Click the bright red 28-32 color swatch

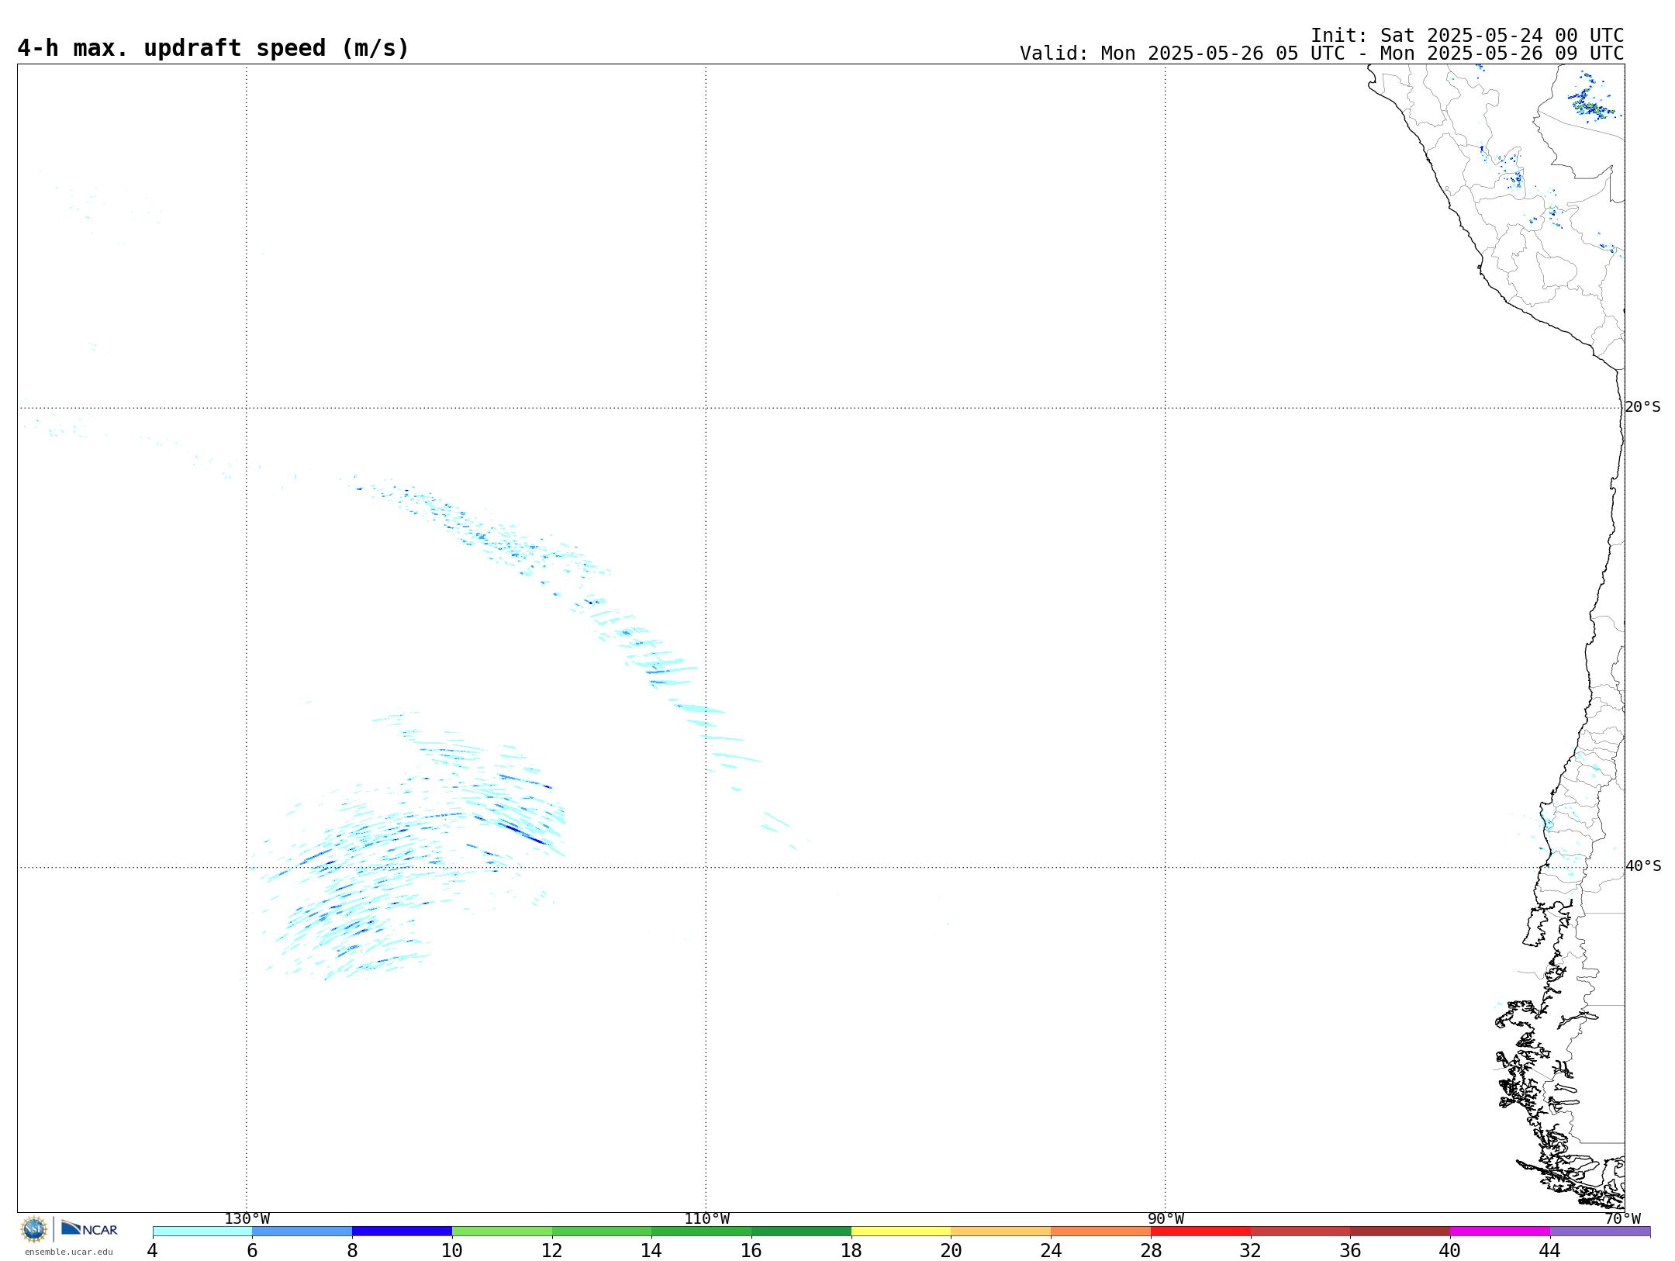pos(1200,1232)
